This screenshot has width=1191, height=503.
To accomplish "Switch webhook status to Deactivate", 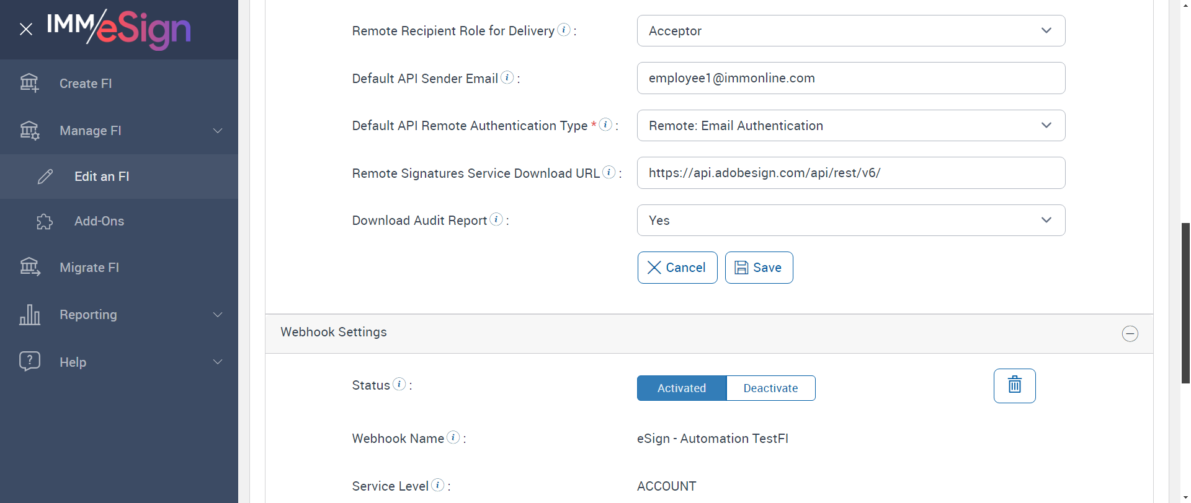I will (770, 388).
